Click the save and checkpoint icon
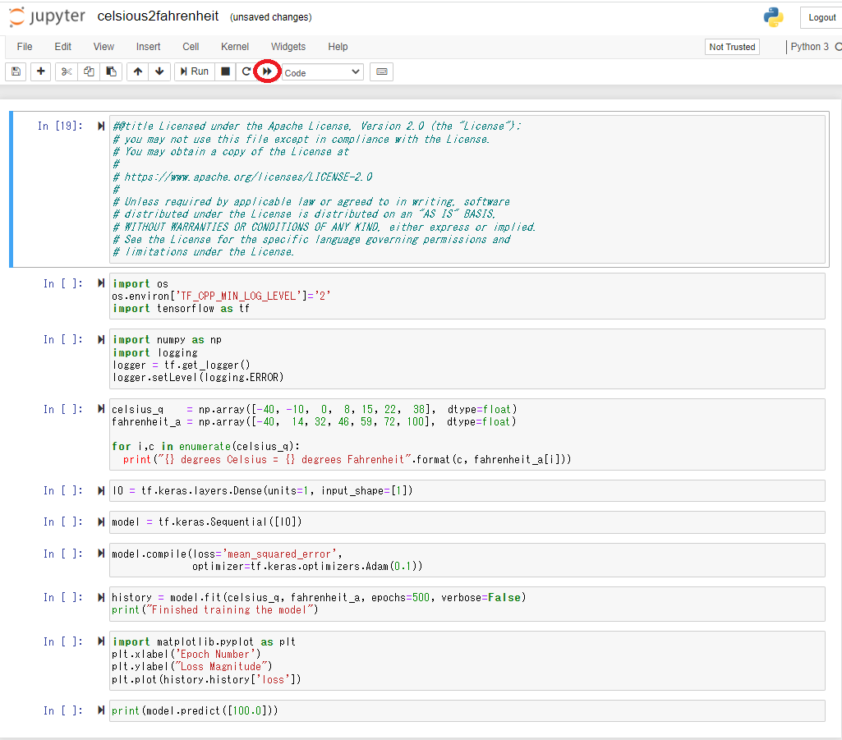842x740 pixels. (16, 72)
